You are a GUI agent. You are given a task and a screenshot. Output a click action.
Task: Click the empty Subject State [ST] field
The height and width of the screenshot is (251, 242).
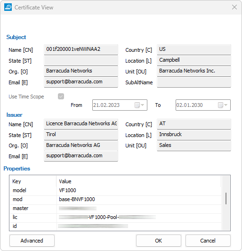[81, 60]
